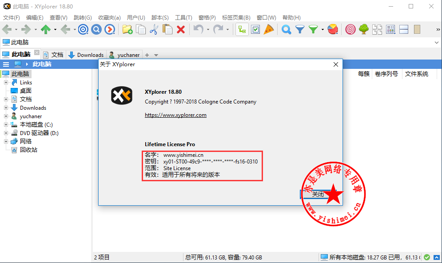Viewport: 442px width, 263px height.
Task: Click the green funnel visual filter icon
Action: [313, 29]
